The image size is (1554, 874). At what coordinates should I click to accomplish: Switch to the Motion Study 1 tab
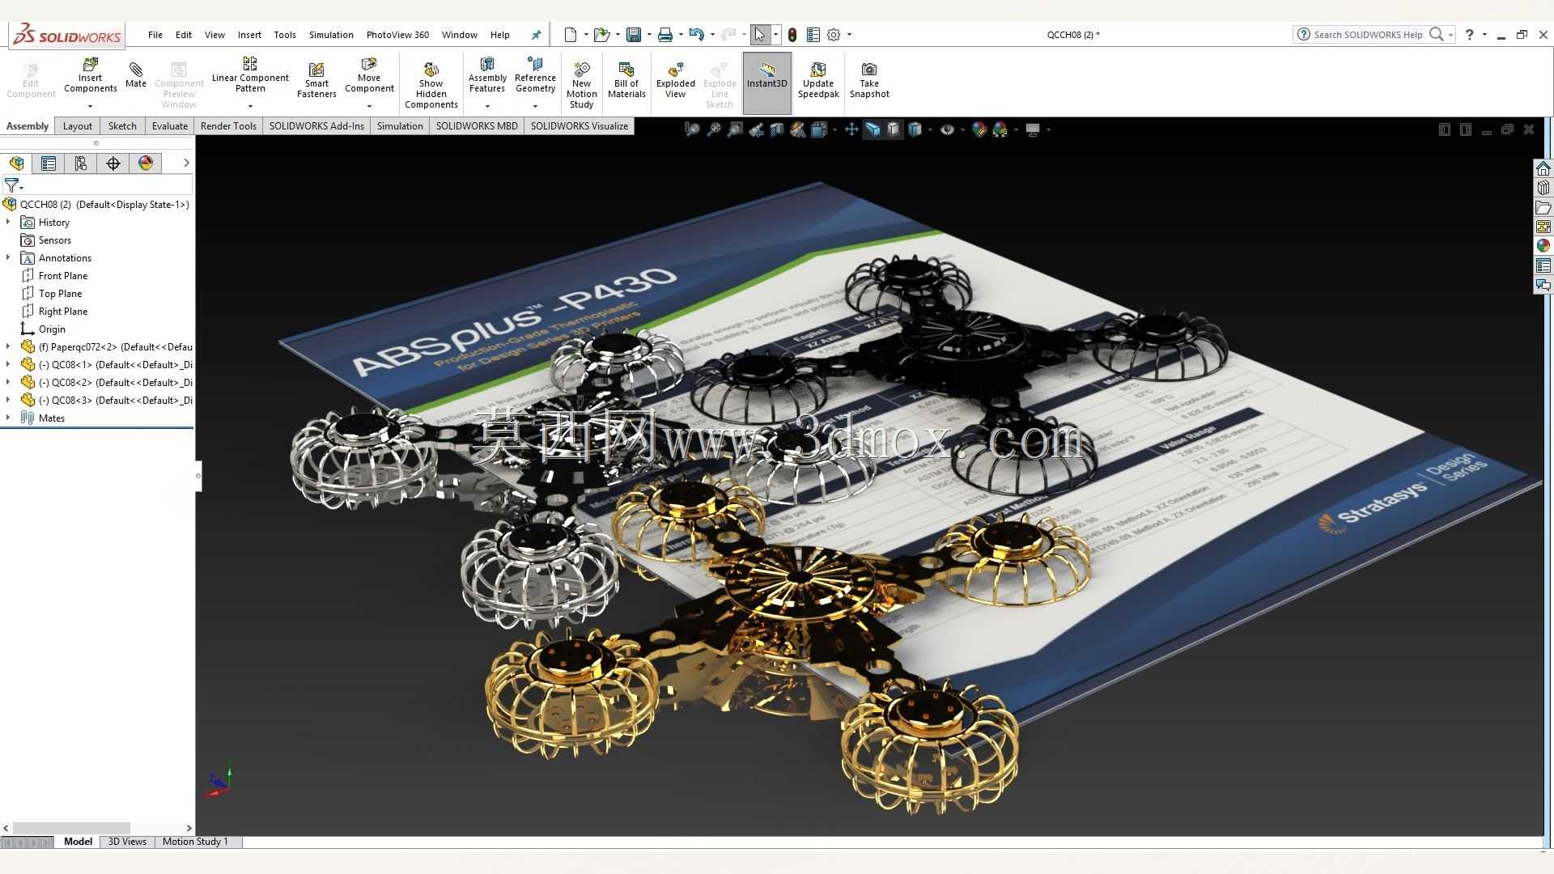point(195,842)
